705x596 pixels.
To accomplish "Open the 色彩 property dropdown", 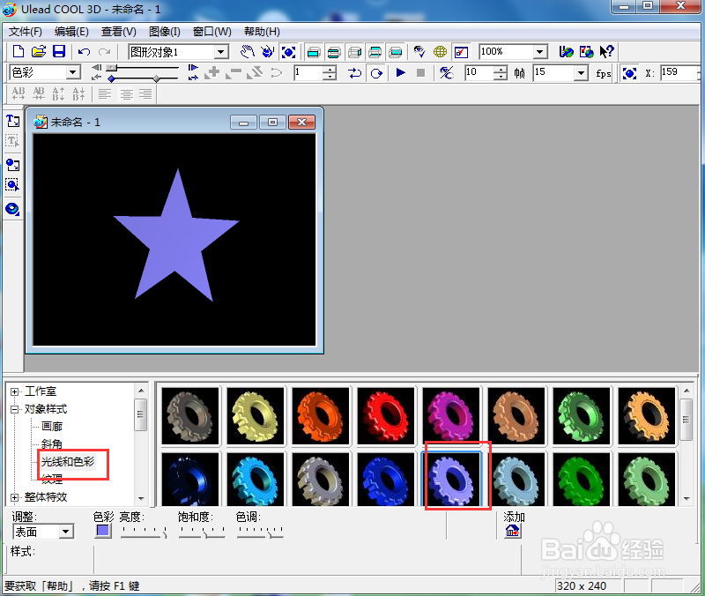I will (x=72, y=72).
